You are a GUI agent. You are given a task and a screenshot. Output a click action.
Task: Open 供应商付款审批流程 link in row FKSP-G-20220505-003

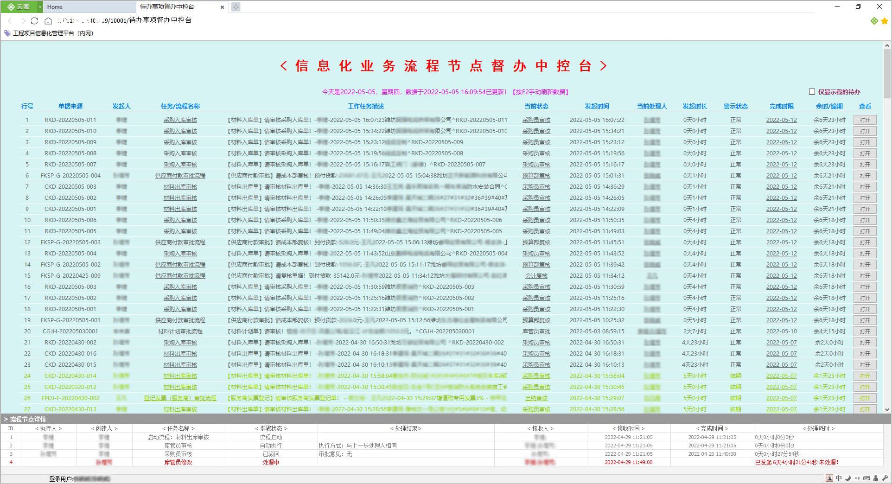[x=180, y=242]
